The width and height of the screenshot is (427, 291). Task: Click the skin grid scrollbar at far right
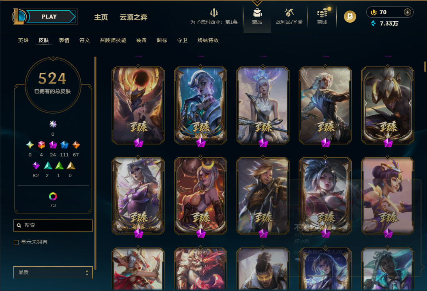click(x=425, y=66)
